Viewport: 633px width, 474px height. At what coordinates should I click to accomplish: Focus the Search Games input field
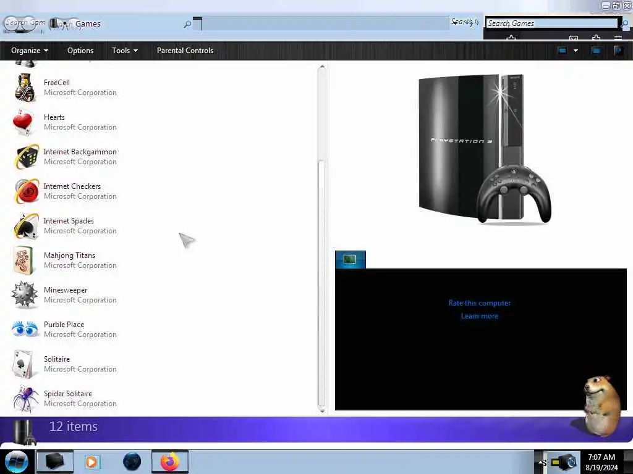[x=551, y=23]
